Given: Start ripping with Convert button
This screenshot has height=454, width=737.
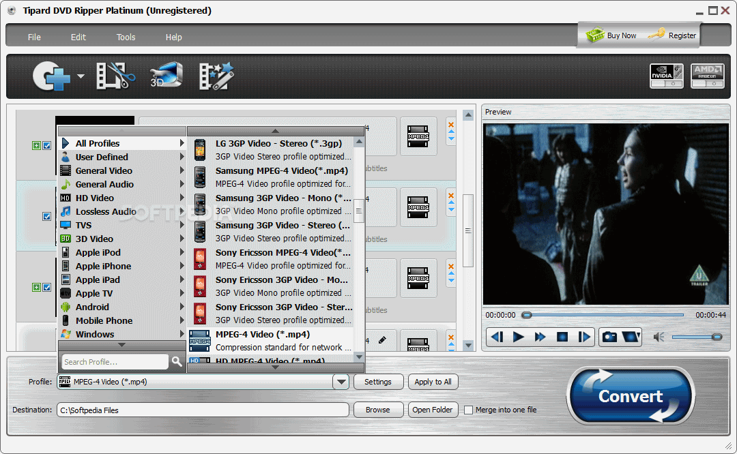Looking at the screenshot, I should tap(631, 396).
